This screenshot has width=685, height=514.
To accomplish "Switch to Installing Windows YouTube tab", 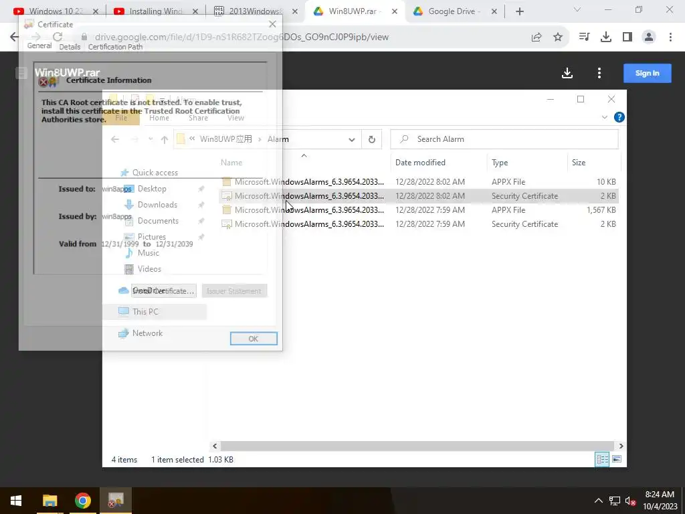I will (156, 11).
